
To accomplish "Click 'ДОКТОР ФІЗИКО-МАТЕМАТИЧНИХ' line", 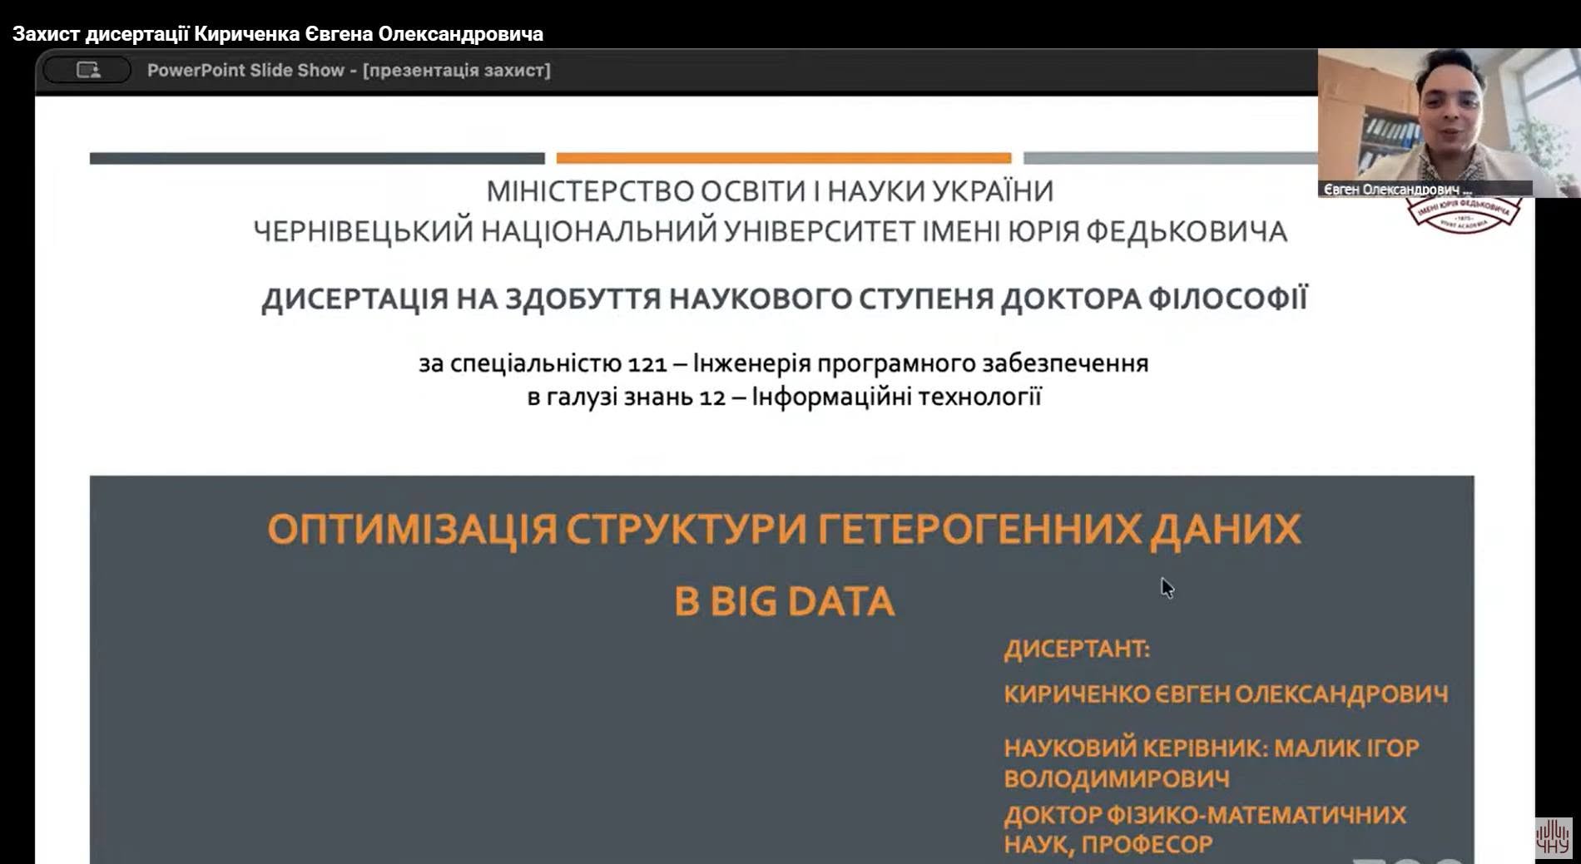I will click(1205, 815).
